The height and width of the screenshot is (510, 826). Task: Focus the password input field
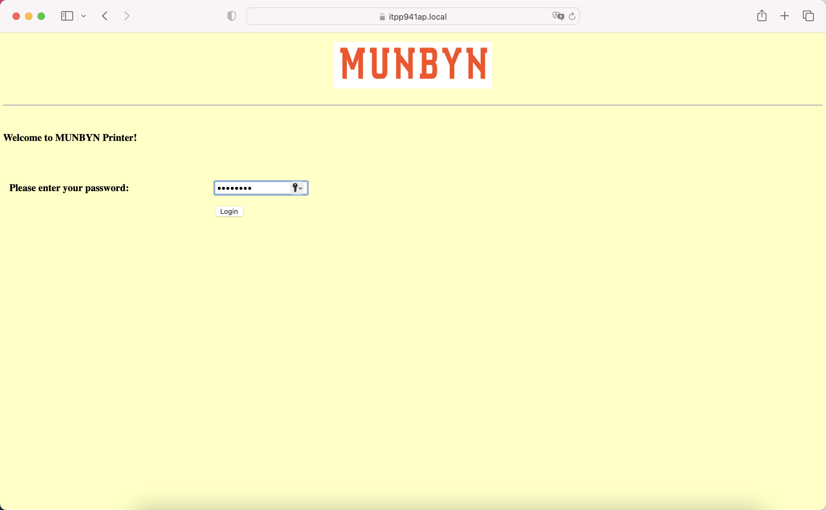[251, 188]
